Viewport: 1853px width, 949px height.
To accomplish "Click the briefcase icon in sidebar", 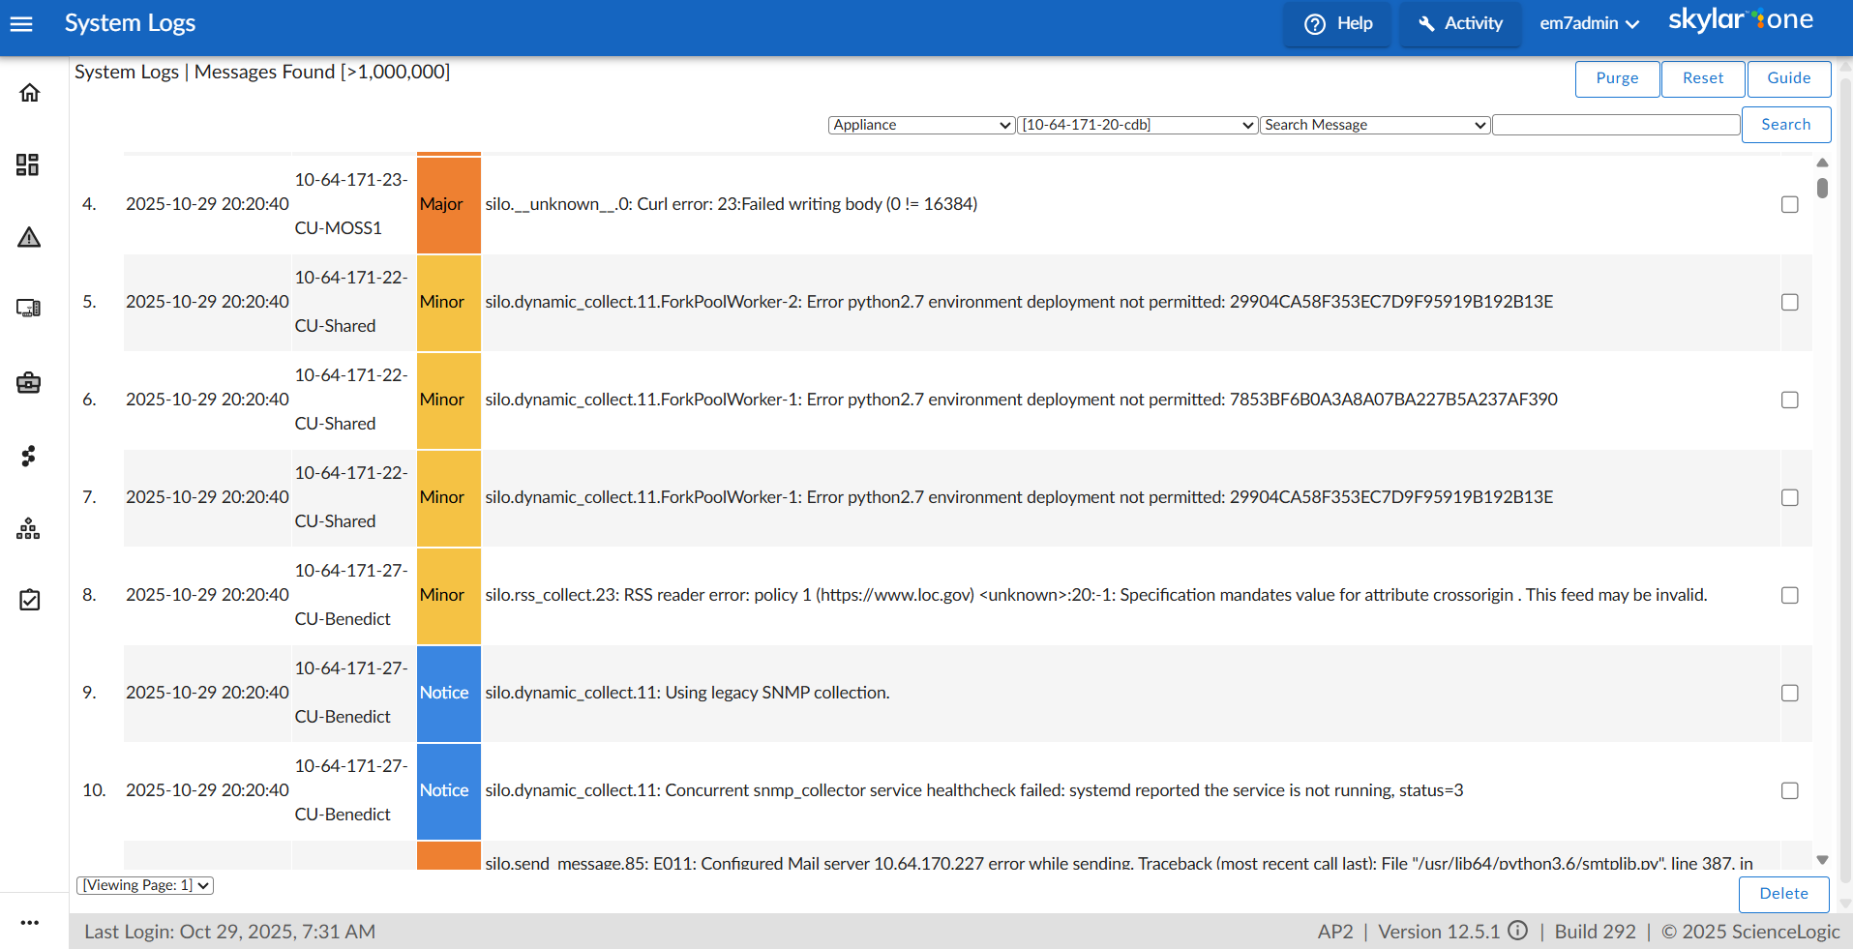I will coord(28,383).
